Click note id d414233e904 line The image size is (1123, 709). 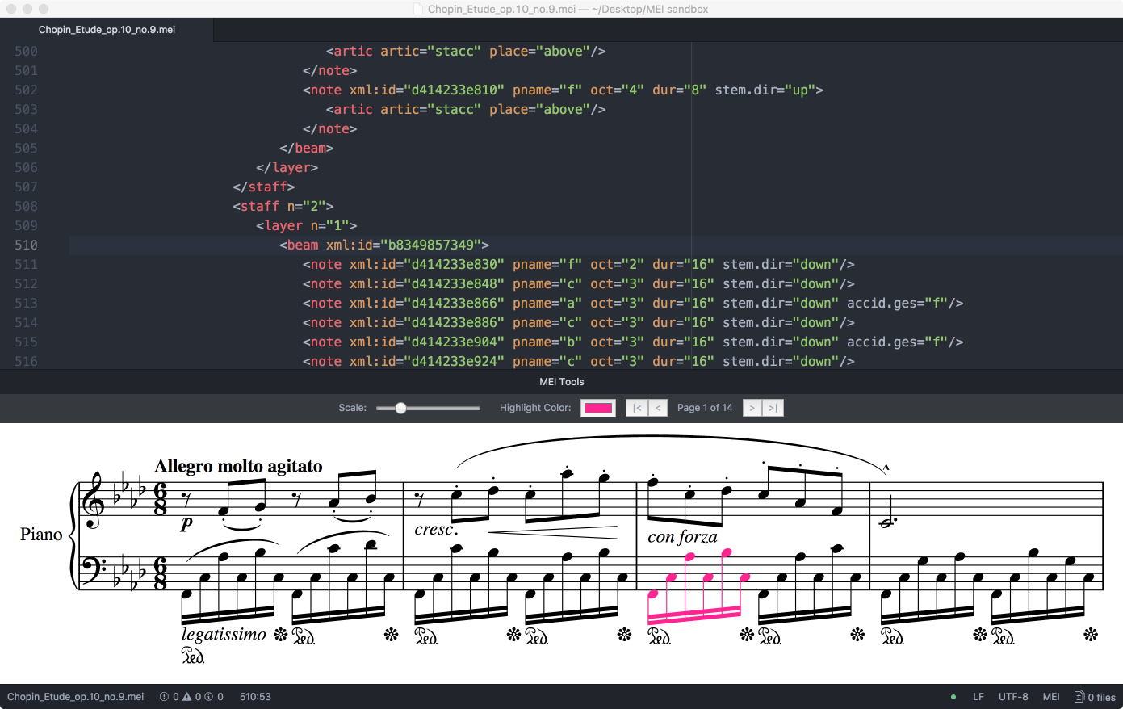point(633,342)
